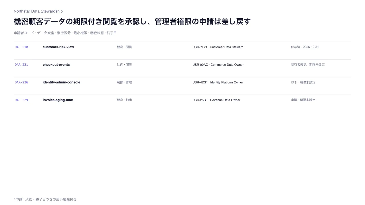
Task: Click the 機密 · 抽出 classification cell
Action: (125, 100)
